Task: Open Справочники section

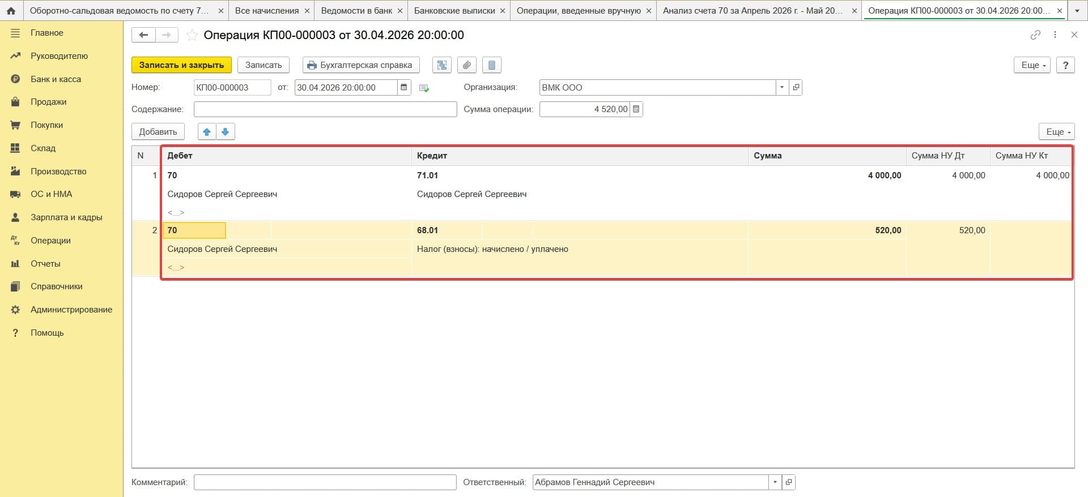Action: pos(56,286)
